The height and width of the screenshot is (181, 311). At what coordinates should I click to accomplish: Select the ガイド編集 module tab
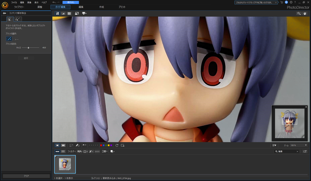[x=60, y=7]
